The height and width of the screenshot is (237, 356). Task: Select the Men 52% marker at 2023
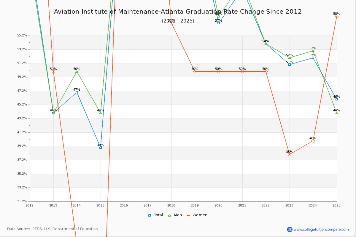pyautogui.click(x=290, y=58)
